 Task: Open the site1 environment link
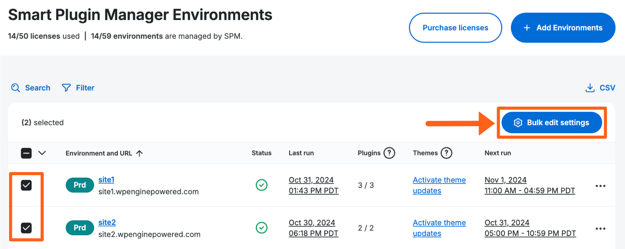pyautogui.click(x=106, y=180)
